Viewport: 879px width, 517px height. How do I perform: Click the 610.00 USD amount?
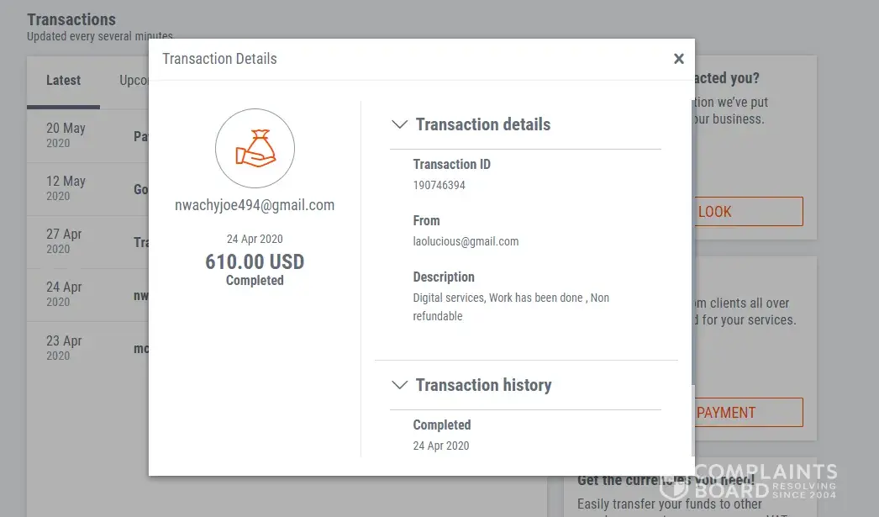pos(255,261)
